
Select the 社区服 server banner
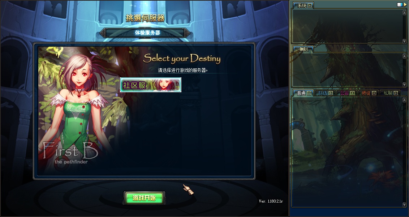coord(151,85)
